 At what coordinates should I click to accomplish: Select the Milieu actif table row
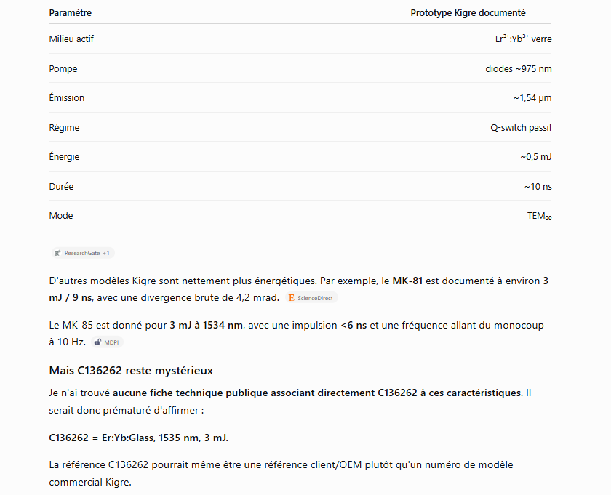(x=300, y=39)
